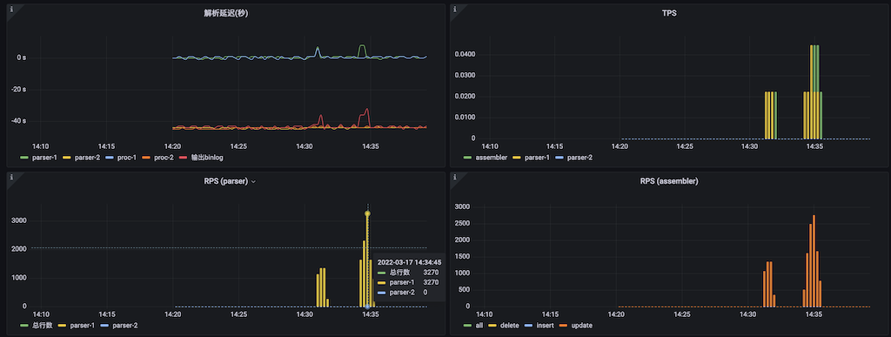Open info icon on RPS (parser) panel
This screenshot has height=337, width=891.
click(x=11, y=177)
